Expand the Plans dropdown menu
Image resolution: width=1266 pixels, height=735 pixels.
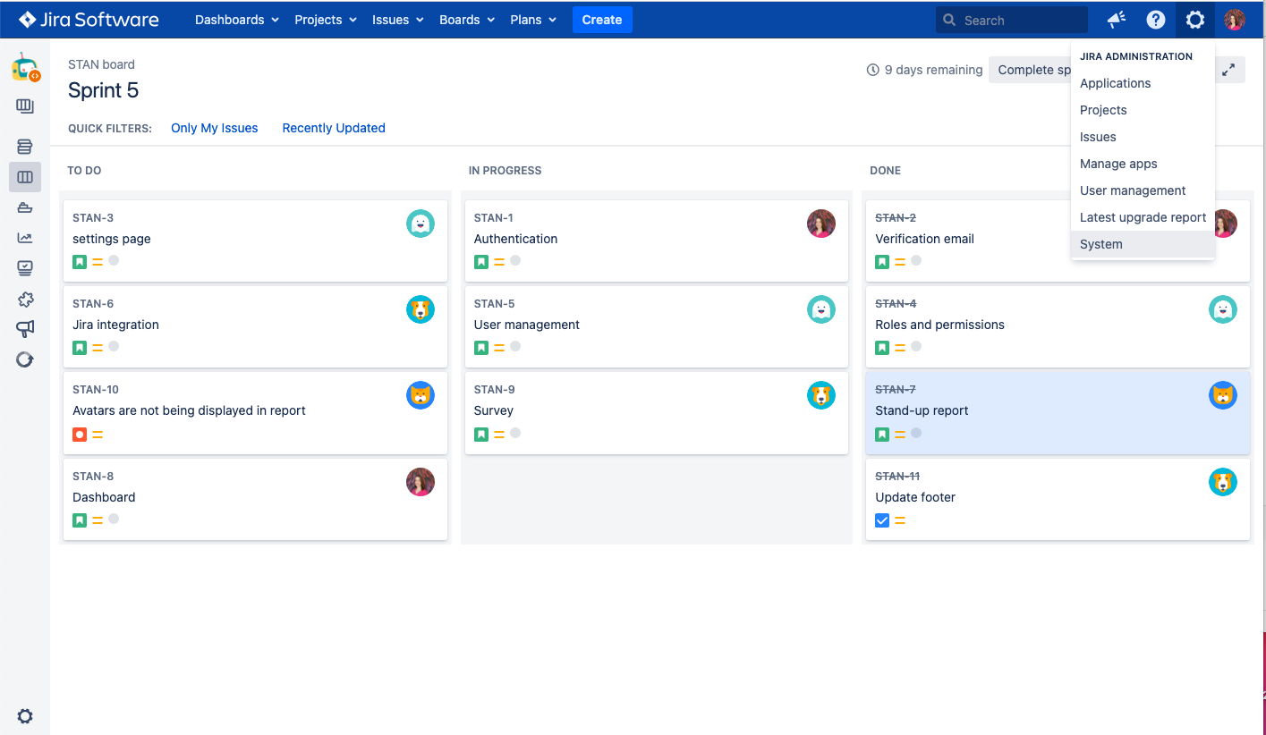click(533, 20)
